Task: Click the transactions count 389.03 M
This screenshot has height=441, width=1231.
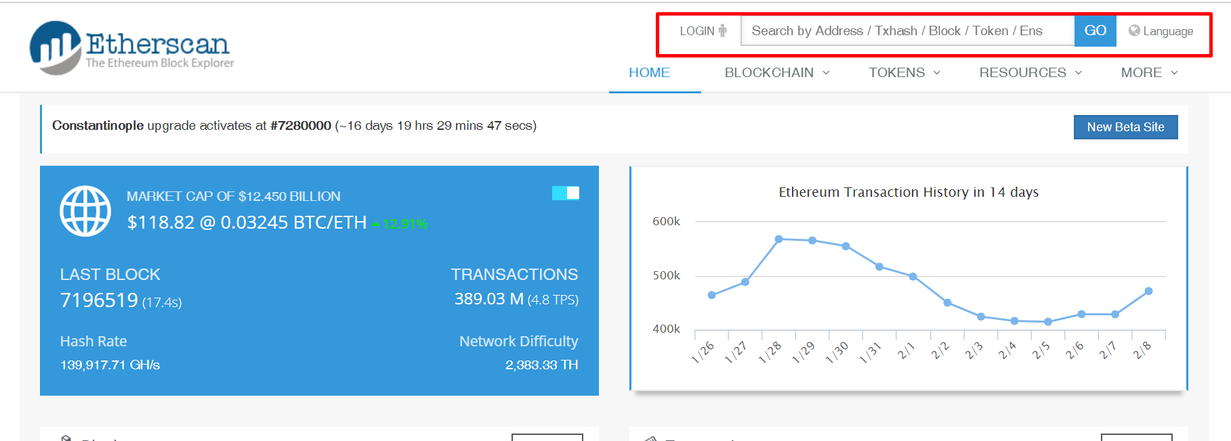Action: point(489,299)
